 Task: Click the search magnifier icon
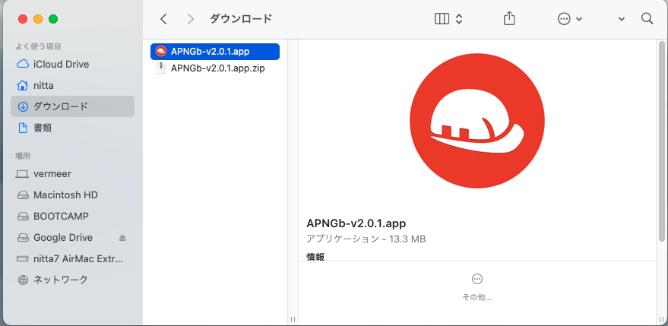[x=647, y=19]
